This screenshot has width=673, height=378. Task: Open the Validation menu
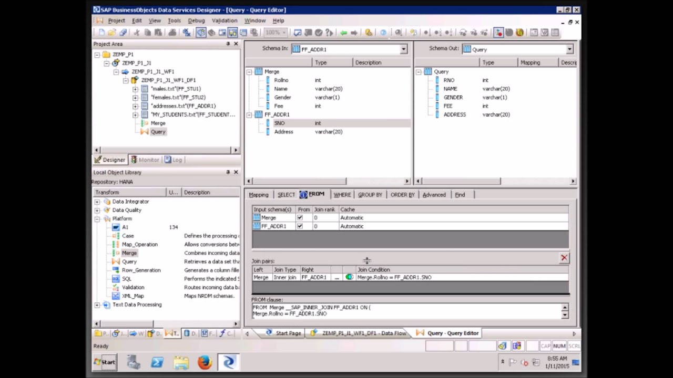[225, 20]
